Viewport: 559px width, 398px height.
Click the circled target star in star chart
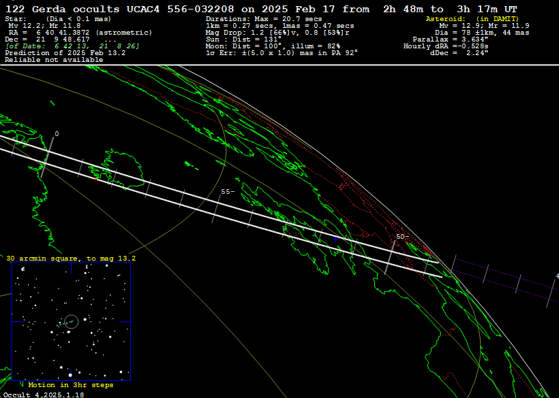71,321
